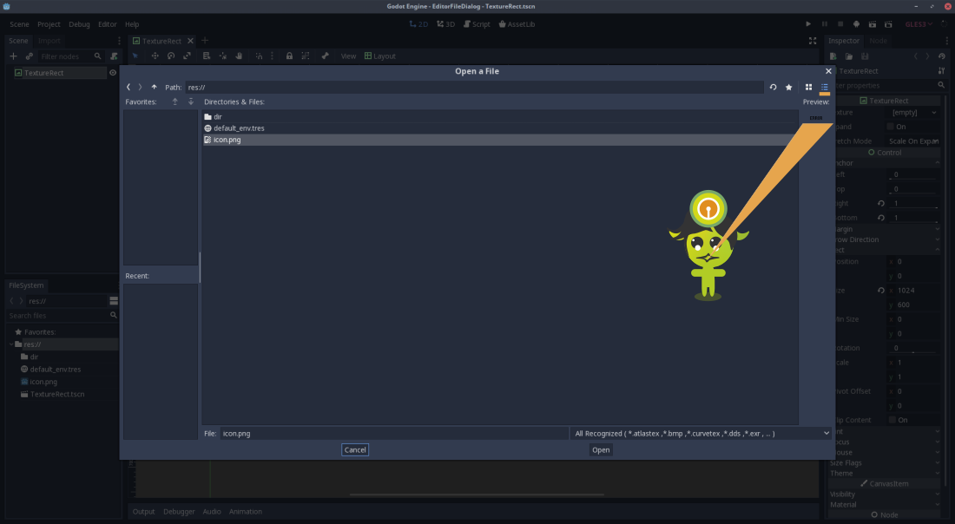
Task: Move favorite down with the arrow icon
Action: click(191, 102)
